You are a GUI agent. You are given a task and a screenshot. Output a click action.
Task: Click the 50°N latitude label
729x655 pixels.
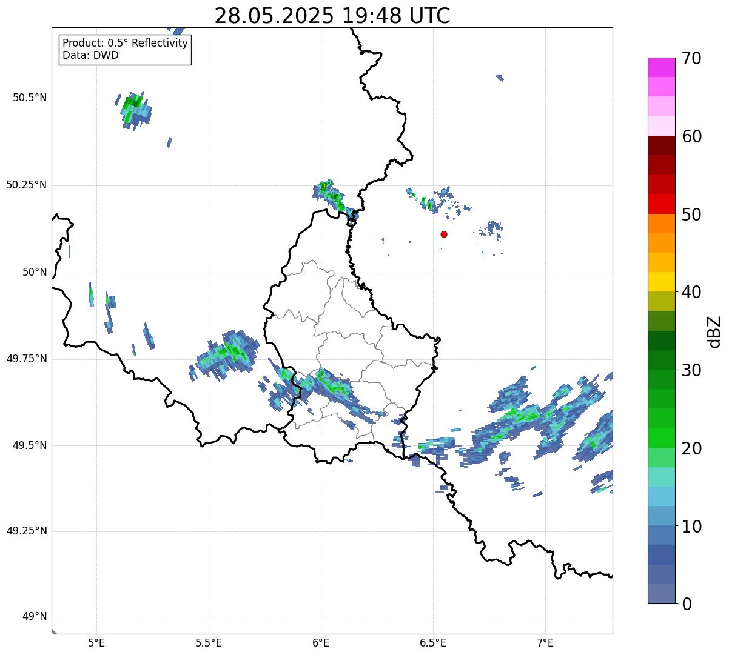tap(35, 272)
